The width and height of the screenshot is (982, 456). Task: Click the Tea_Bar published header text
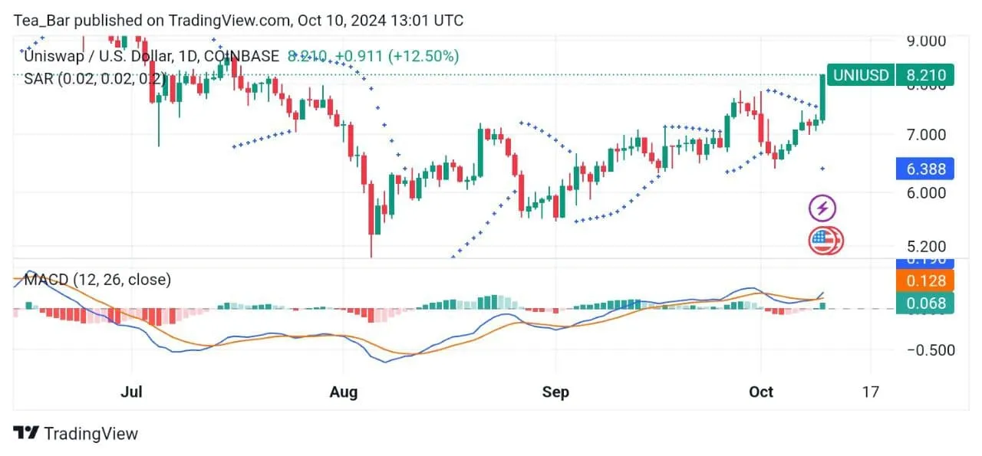click(x=238, y=21)
